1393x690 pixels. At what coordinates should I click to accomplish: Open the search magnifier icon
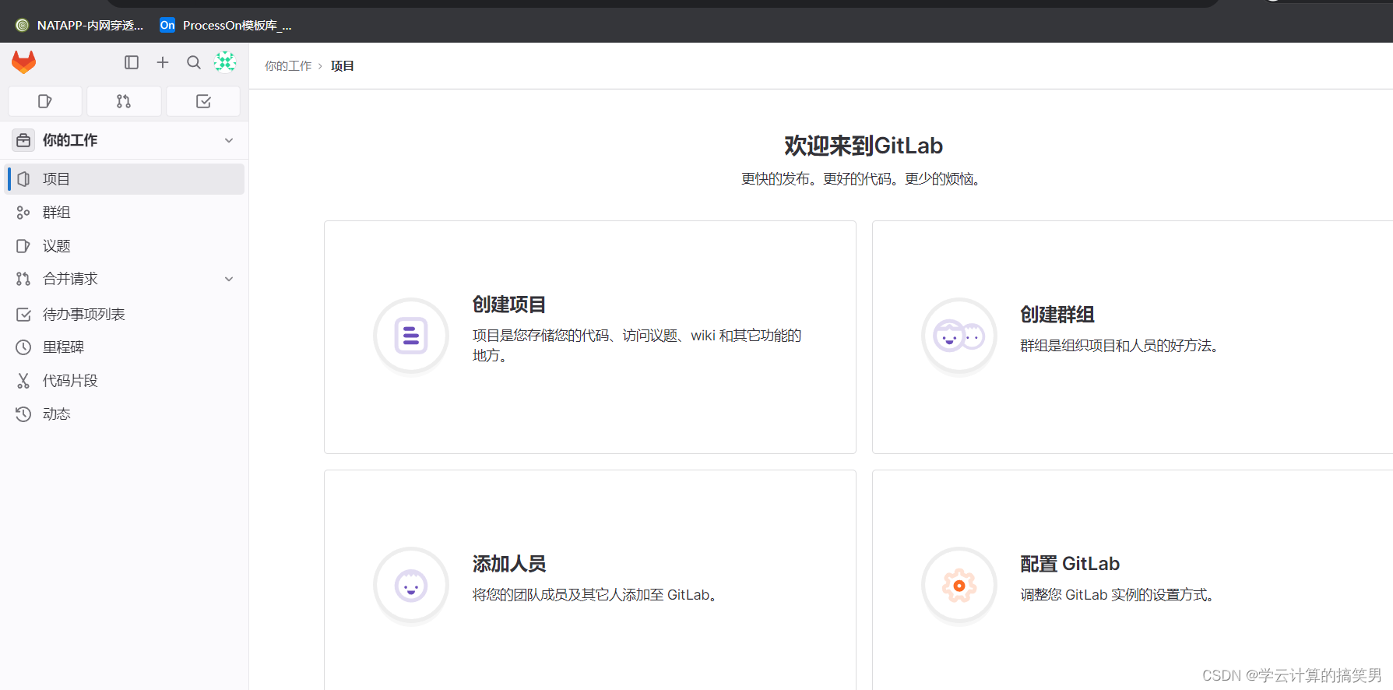click(194, 62)
